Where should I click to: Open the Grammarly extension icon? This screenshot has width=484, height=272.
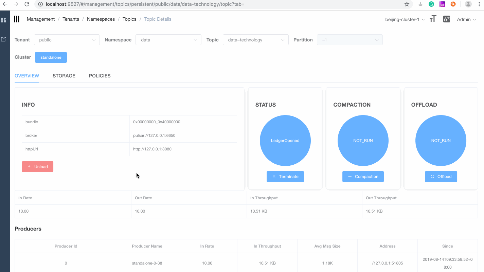(x=431, y=4)
